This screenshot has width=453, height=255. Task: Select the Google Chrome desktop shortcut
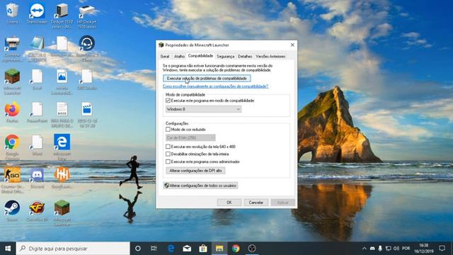(x=12, y=147)
